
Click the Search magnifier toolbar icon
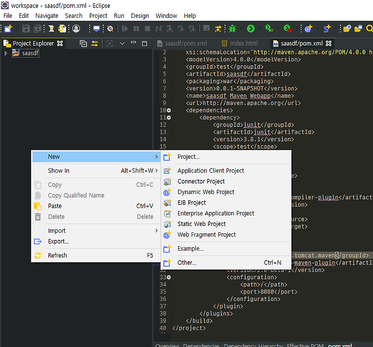(x=370, y=29)
